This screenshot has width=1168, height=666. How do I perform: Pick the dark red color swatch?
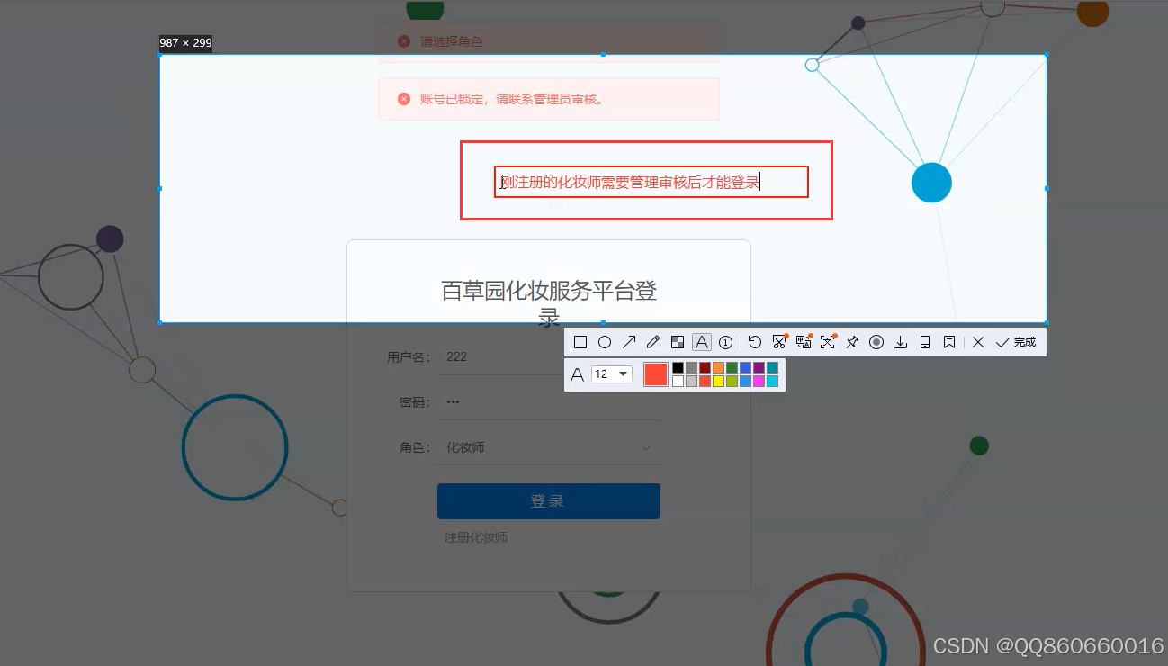click(705, 367)
